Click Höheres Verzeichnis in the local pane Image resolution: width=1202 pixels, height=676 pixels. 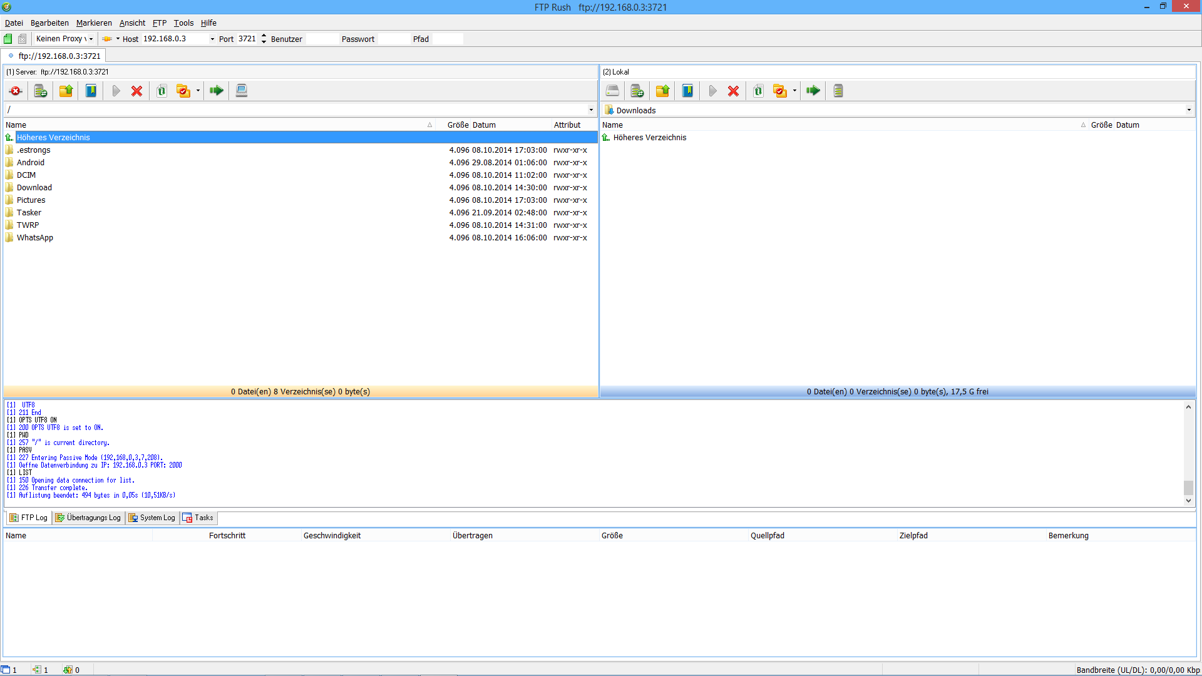pos(649,138)
